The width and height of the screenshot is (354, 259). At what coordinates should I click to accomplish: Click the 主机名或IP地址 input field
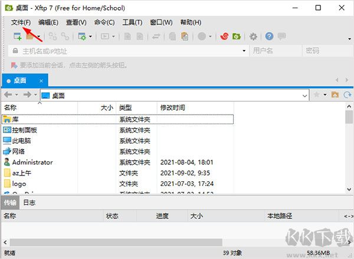[x=129, y=51]
